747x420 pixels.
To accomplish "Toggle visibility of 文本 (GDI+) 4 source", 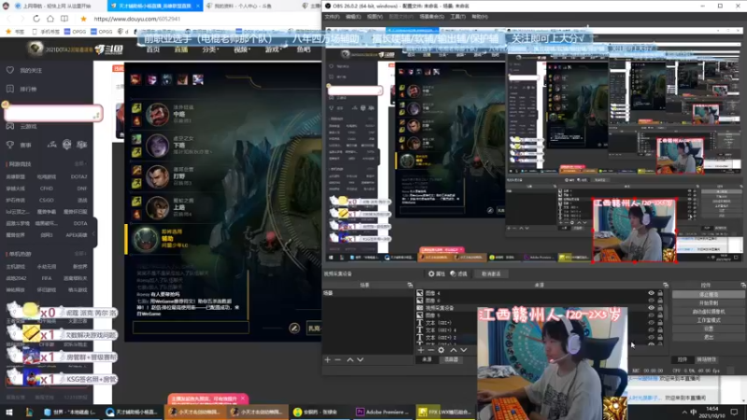I will click(x=651, y=330).
